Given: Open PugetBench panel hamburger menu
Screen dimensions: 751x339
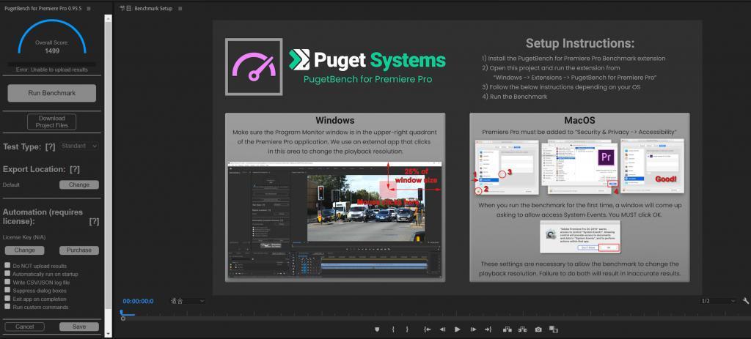Looking at the screenshot, I should pos(89,9).
